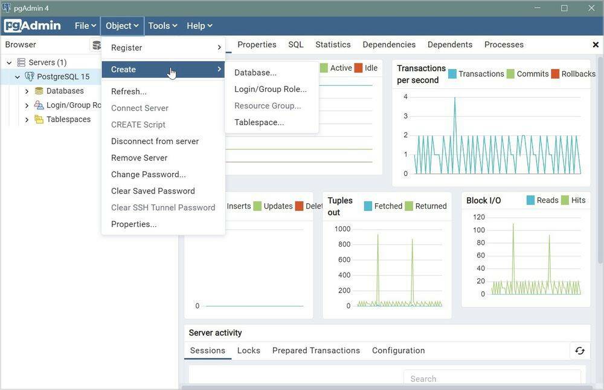Click Disconnect from server
Screen dimensions: 604x390
tap(163, 141)
